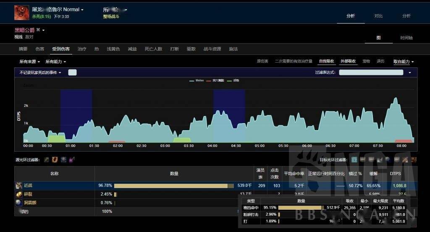The height and width of the screenshot is (232, 430).
Task: Switch to the 治疗 healing tab
Action: [82, 49]
